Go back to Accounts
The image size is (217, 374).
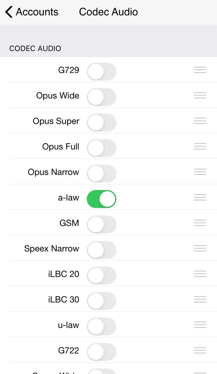[x=37, y=12]
